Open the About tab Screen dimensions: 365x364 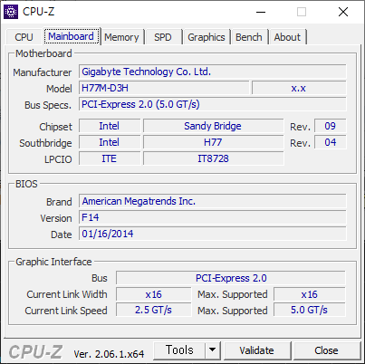click(x=287, y=37)
